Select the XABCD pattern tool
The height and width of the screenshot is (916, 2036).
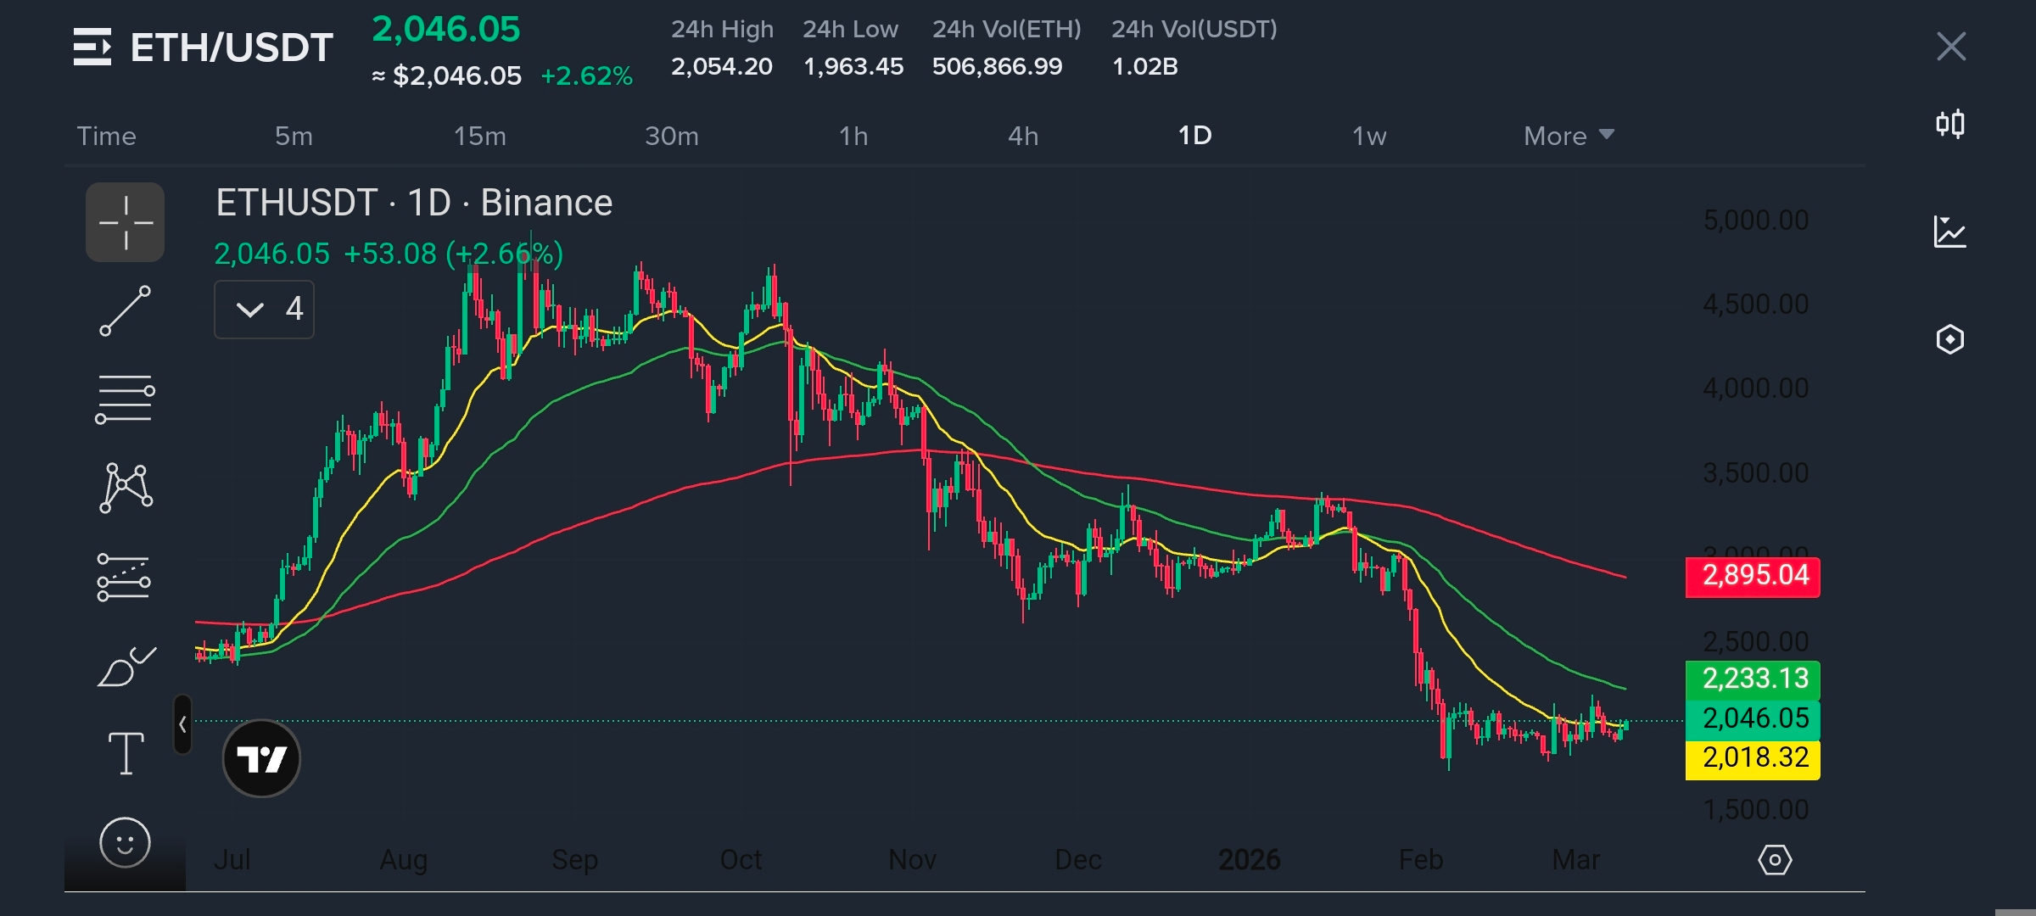(x=126, y=488)
